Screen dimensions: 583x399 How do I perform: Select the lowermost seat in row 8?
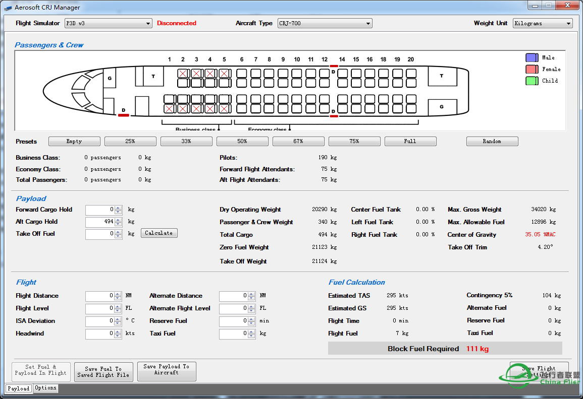click(x=269, y=109)
